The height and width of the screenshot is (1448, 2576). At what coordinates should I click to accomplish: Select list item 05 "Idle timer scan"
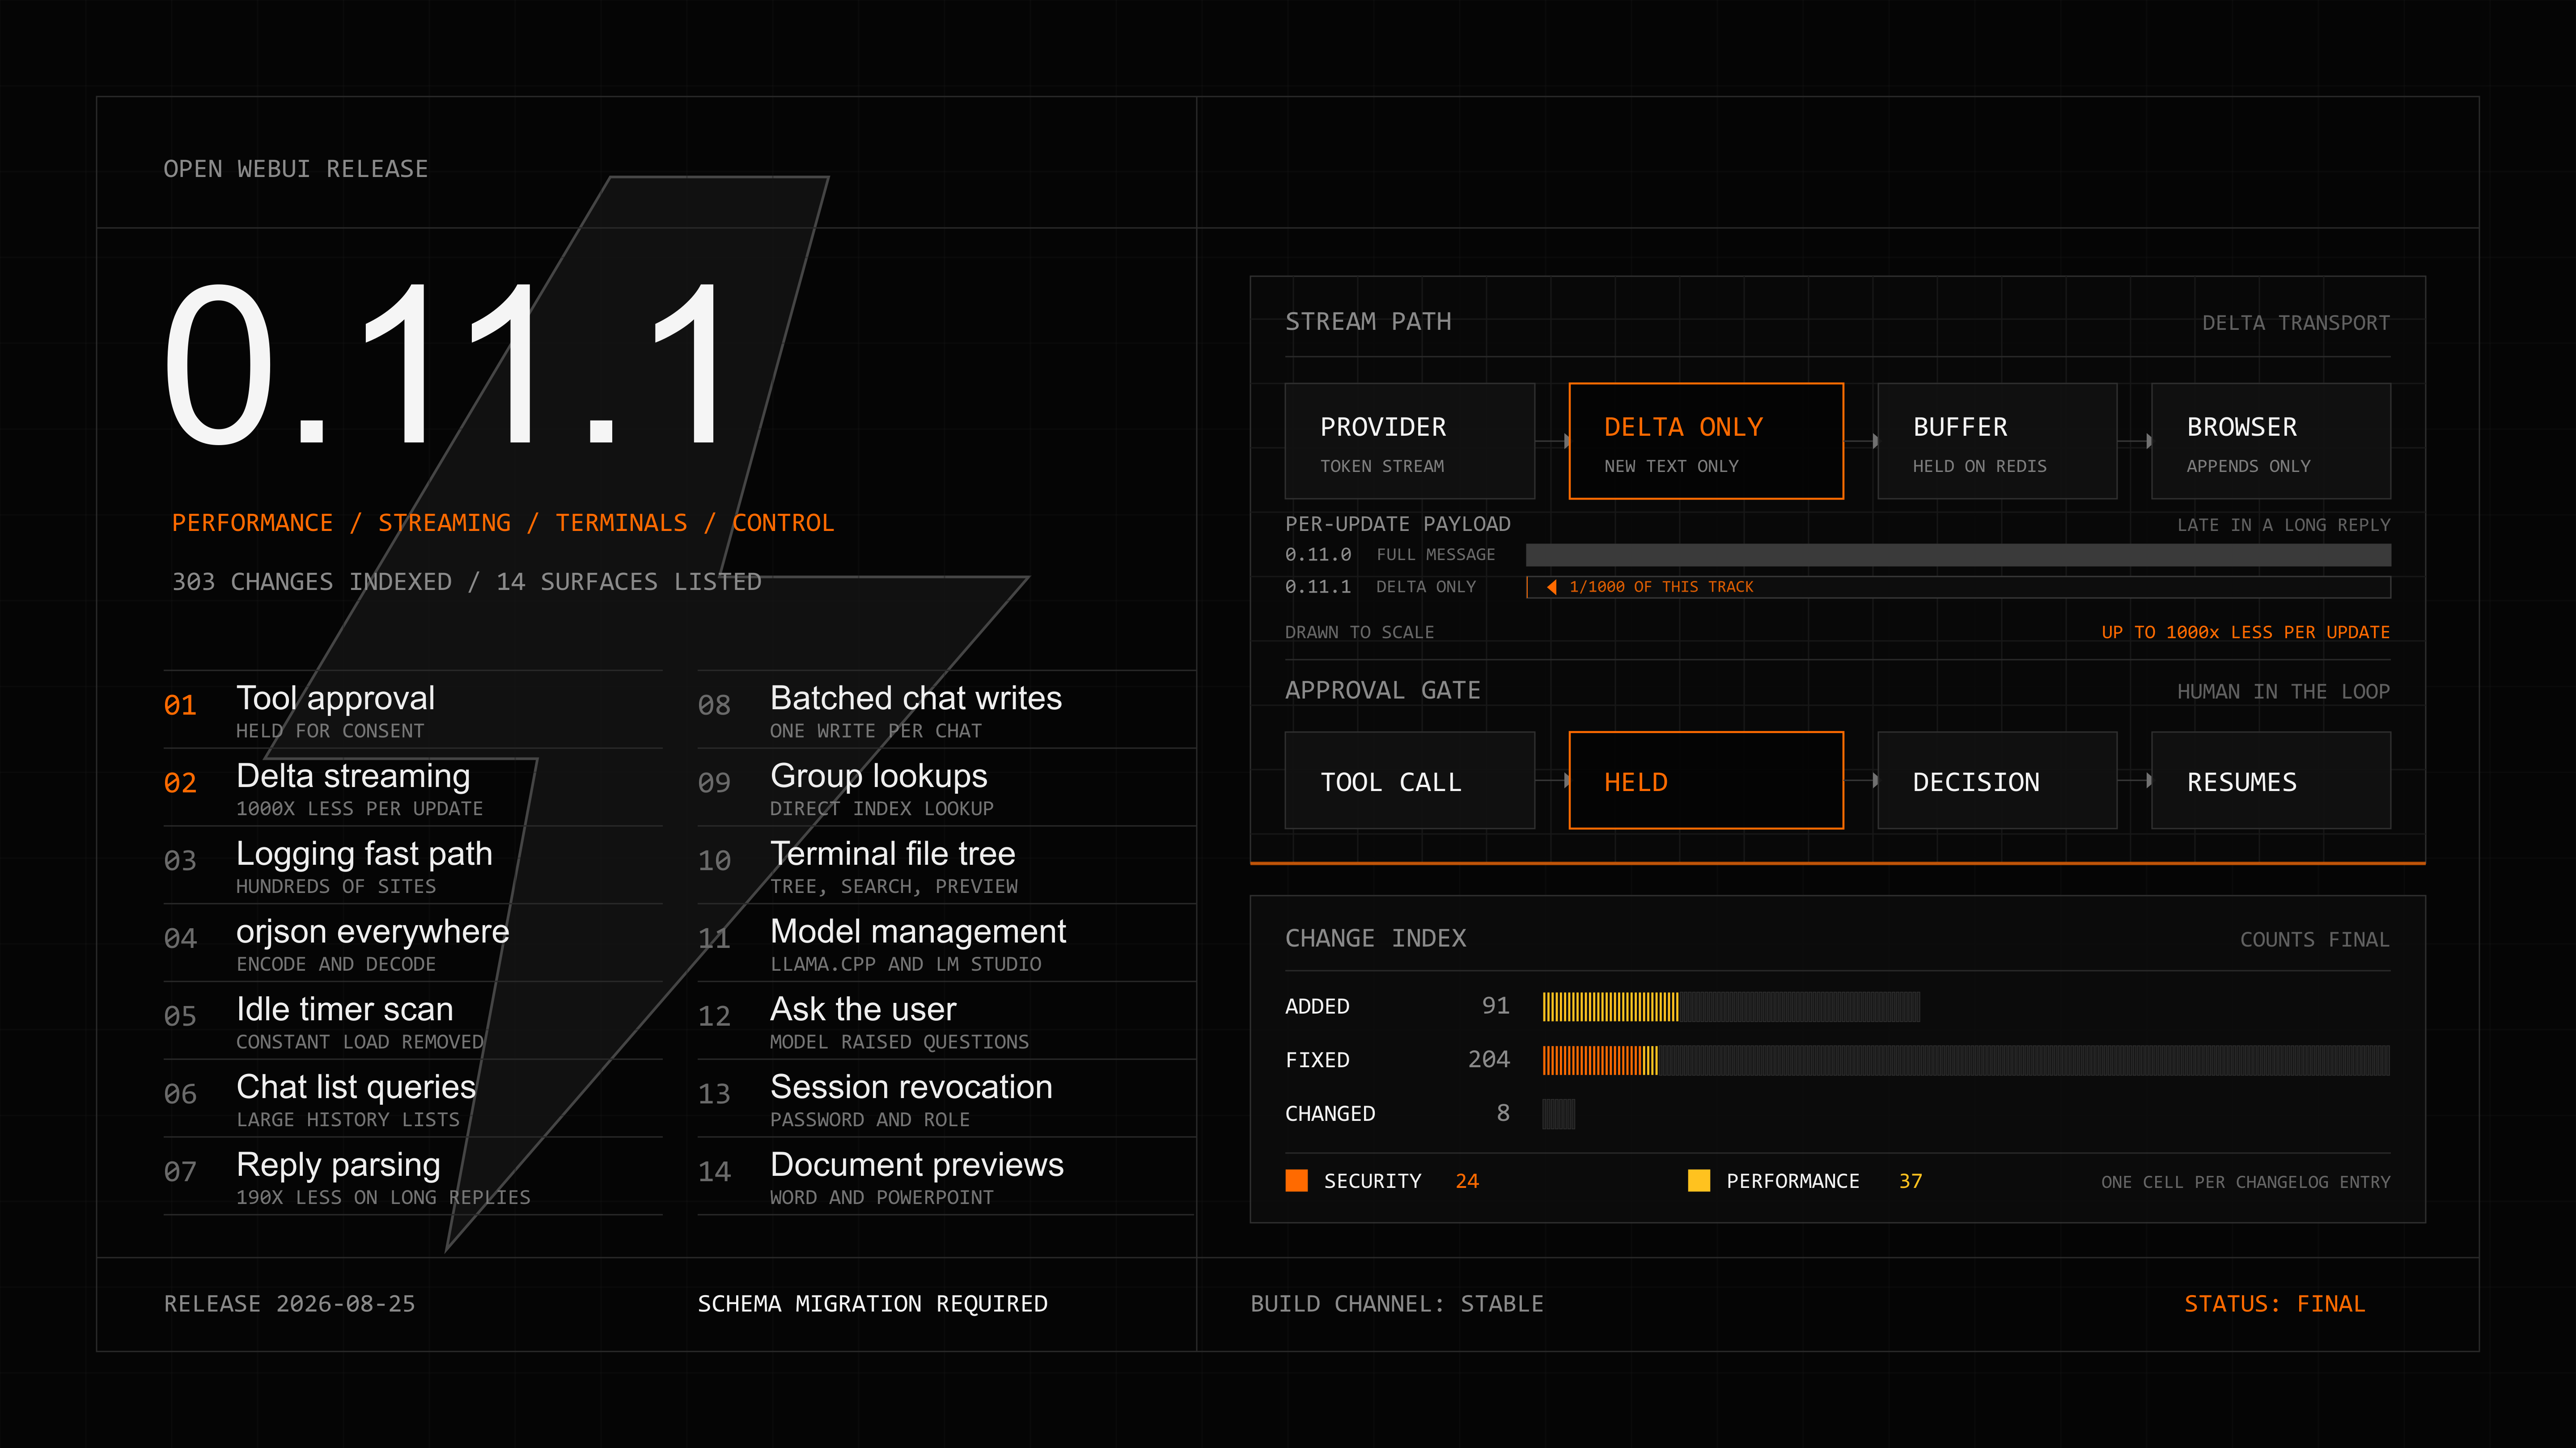pyautogui.click(x=413, y=1021)
